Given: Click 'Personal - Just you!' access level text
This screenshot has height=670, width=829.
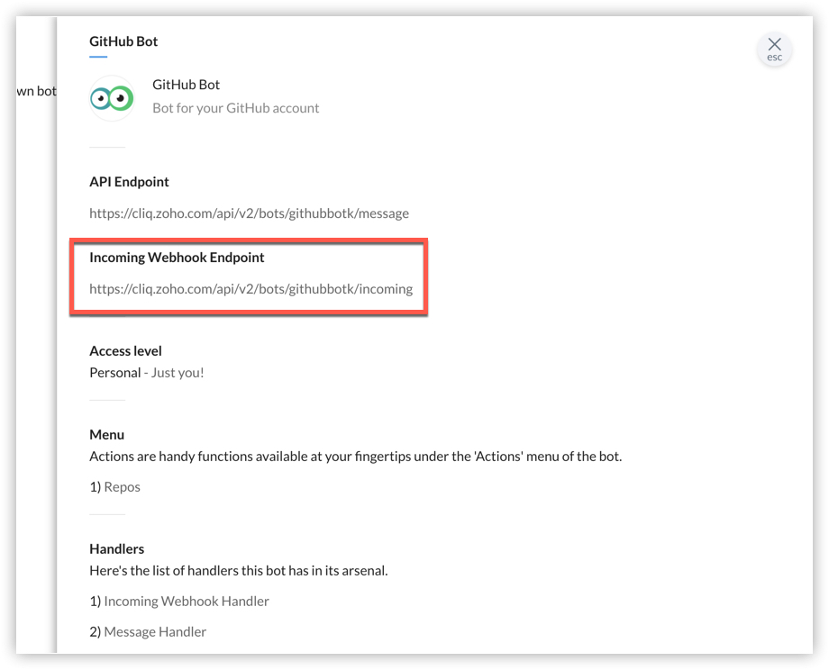Looking at the screenshot, I should tap(147, 373).
